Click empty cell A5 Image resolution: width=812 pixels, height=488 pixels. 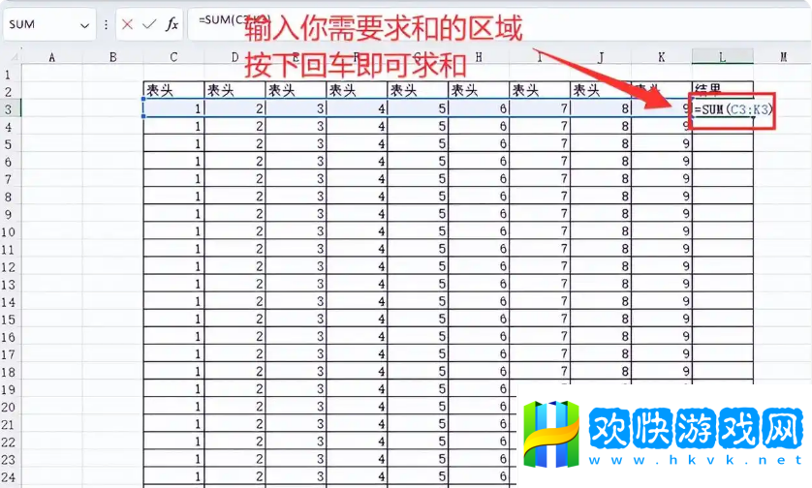[51, 143]
